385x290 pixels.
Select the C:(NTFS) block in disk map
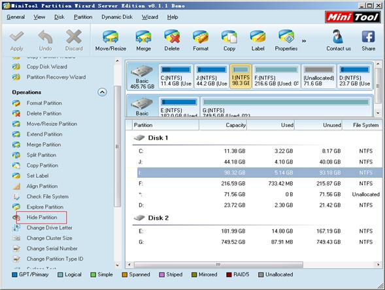(176, 76)
